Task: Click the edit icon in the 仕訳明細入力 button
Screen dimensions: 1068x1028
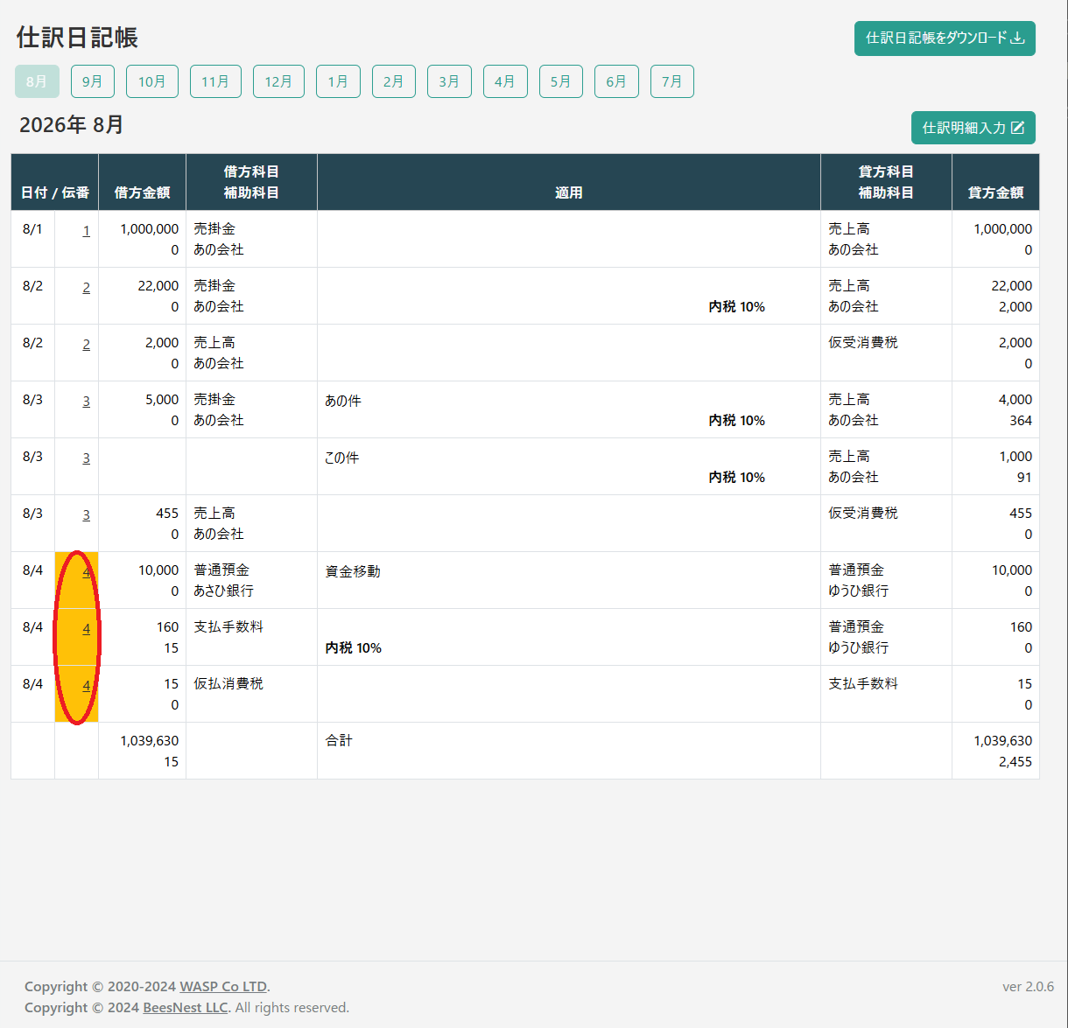Action: [1017, 128]
